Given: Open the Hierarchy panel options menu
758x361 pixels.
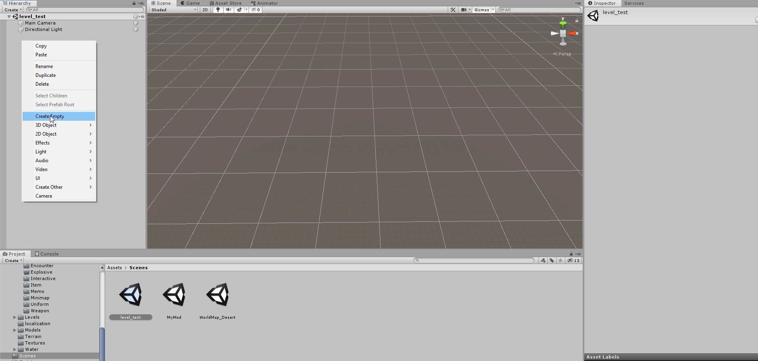Looking at the screenshot, I should pos(141,3).
